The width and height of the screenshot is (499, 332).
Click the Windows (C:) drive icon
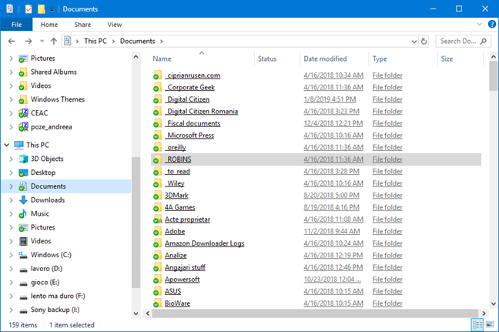tap(23, 255)
